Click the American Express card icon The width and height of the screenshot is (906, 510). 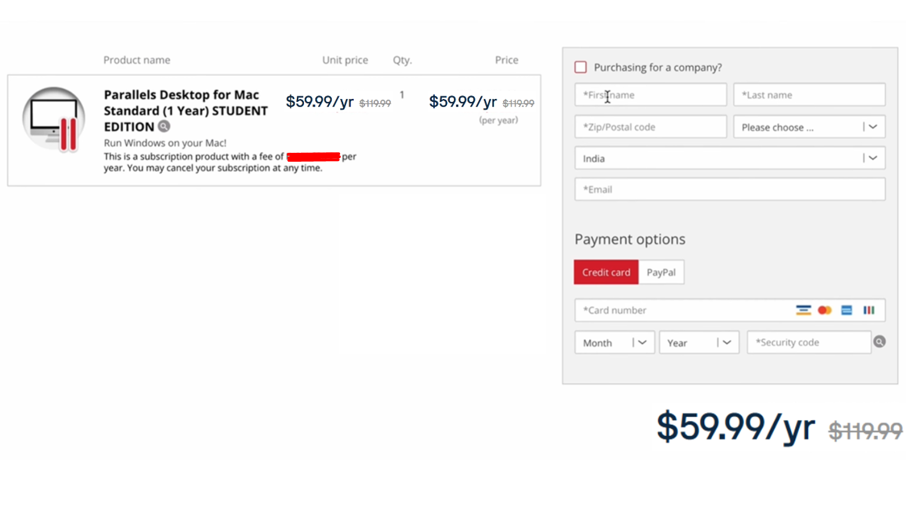pyautogui.click(x=846, y=310)
